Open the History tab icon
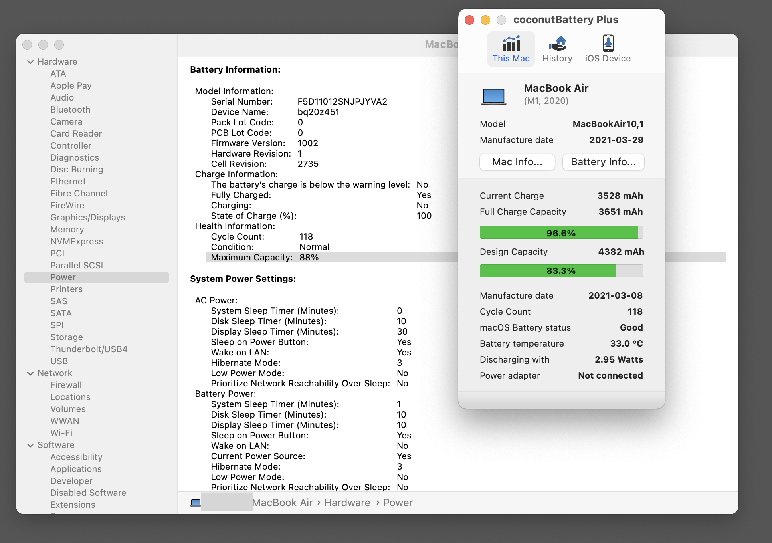 point(557,44)
